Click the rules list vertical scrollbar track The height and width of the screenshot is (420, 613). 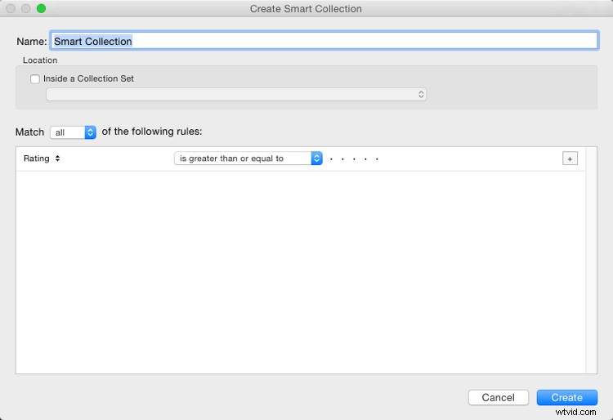pos(591,260)
